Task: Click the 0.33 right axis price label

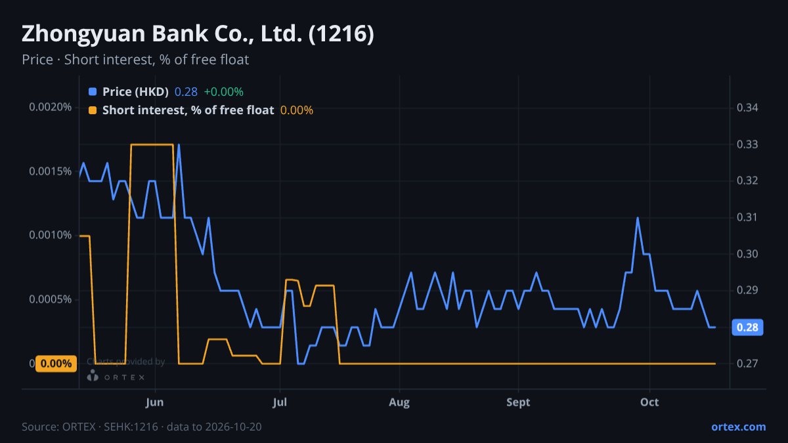Action: 748,144
